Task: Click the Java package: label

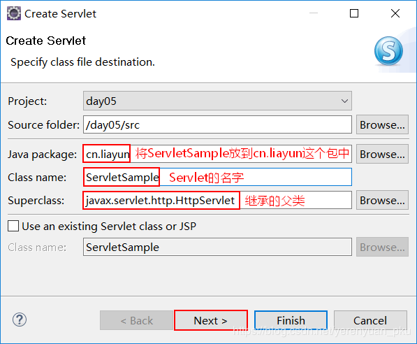Action: click(43, 155)
